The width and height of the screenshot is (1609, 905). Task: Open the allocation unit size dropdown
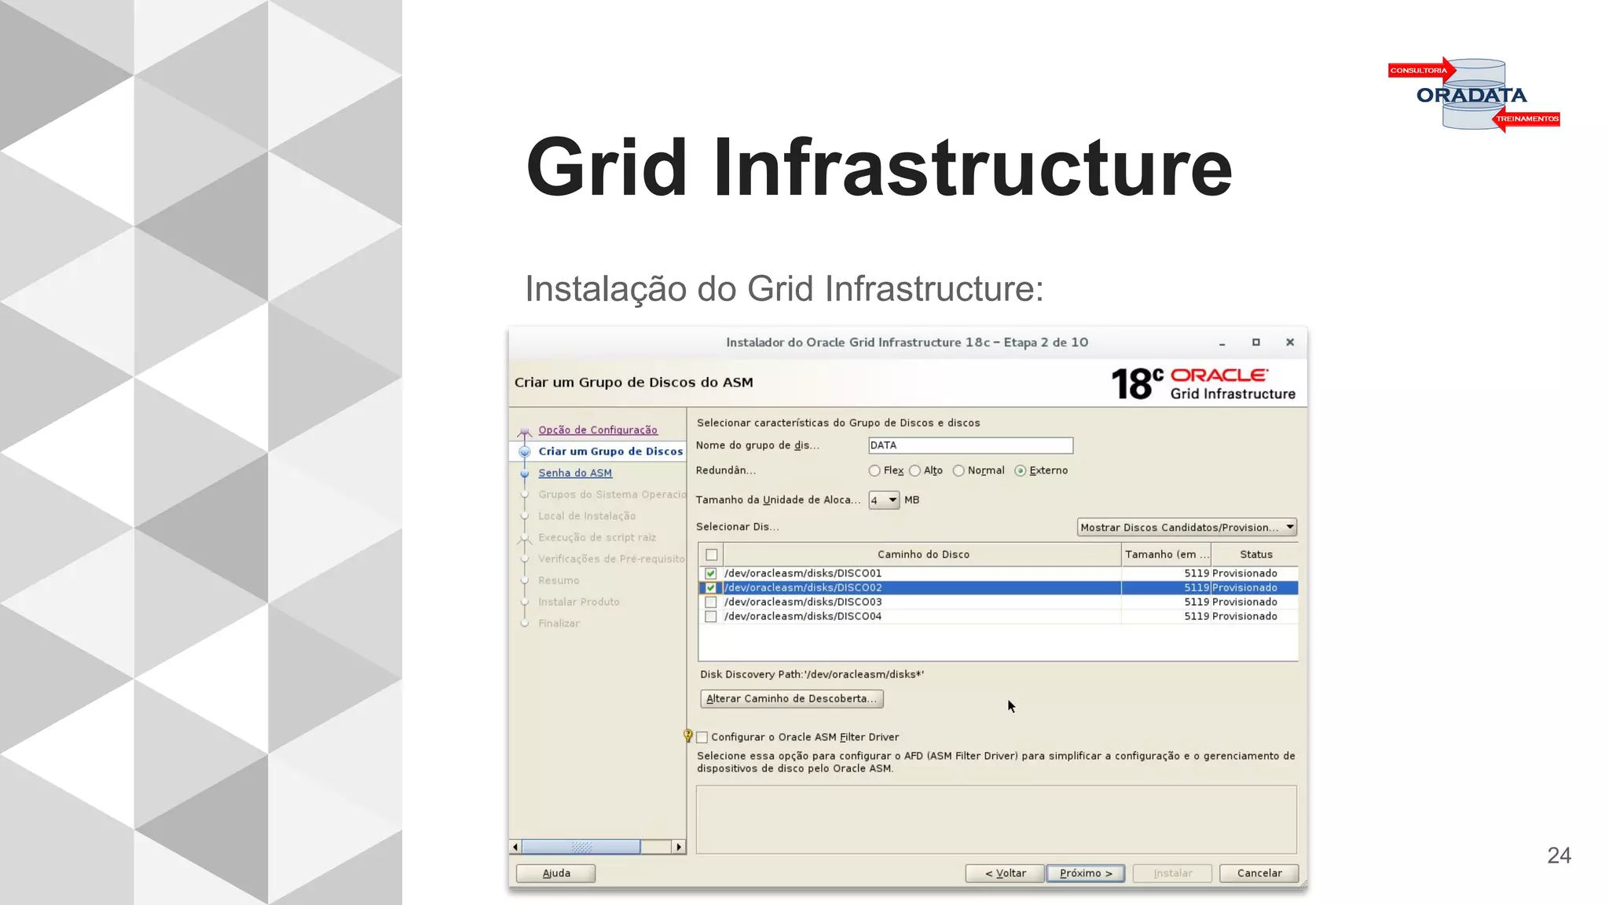point(884,500)
